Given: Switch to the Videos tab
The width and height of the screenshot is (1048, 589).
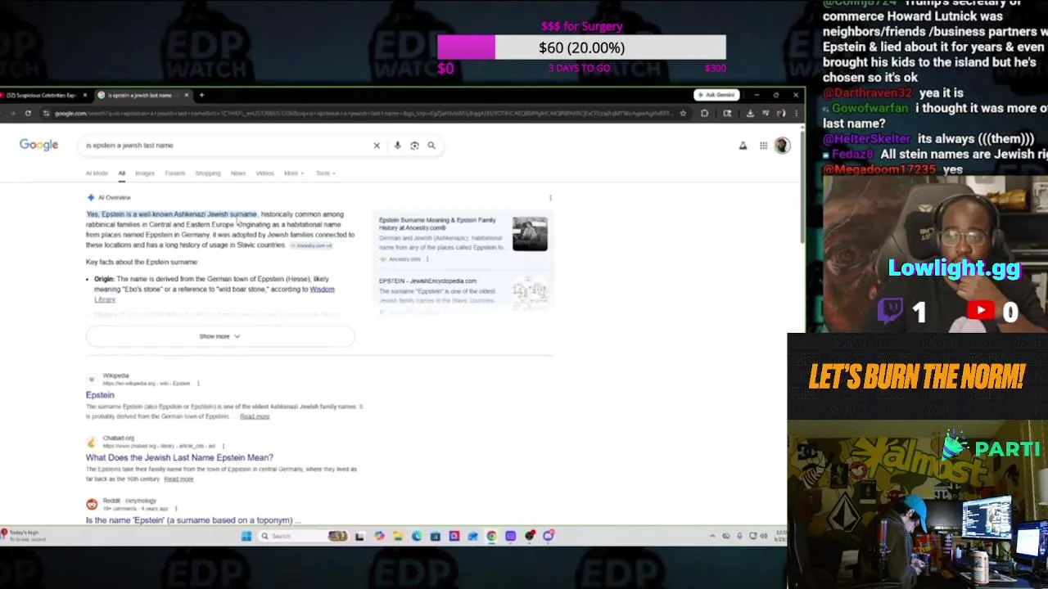Looking at the screenshot, I should point(264,173).
